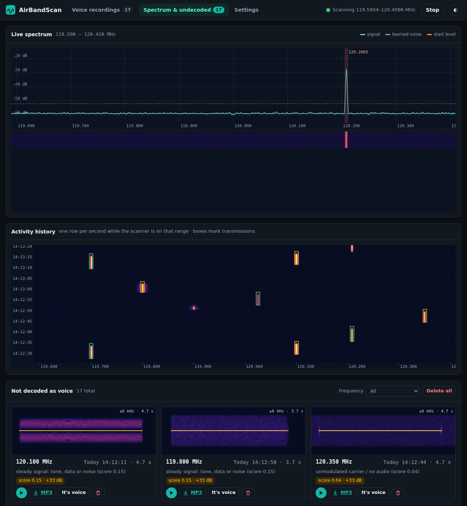Play the 120.350 MHz recording

[x=321, y=493]
